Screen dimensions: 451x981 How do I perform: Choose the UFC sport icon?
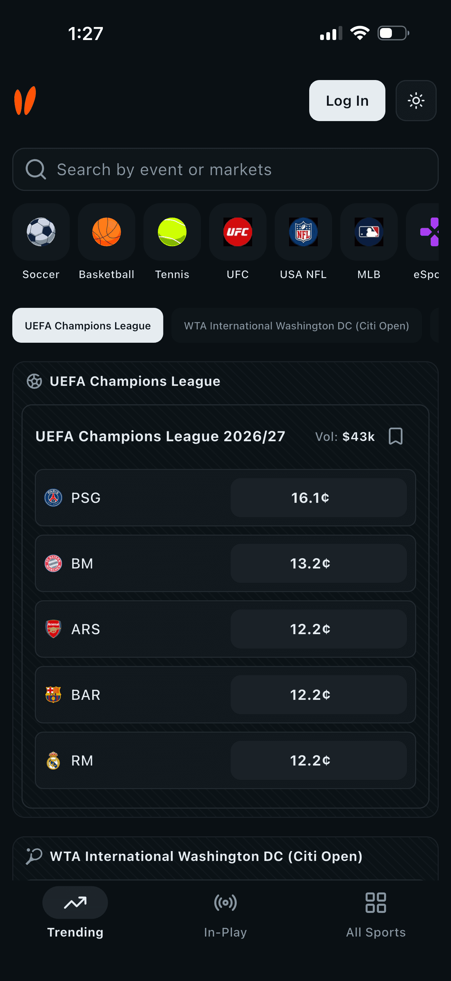pyautogui.click(x=238, y=232)
